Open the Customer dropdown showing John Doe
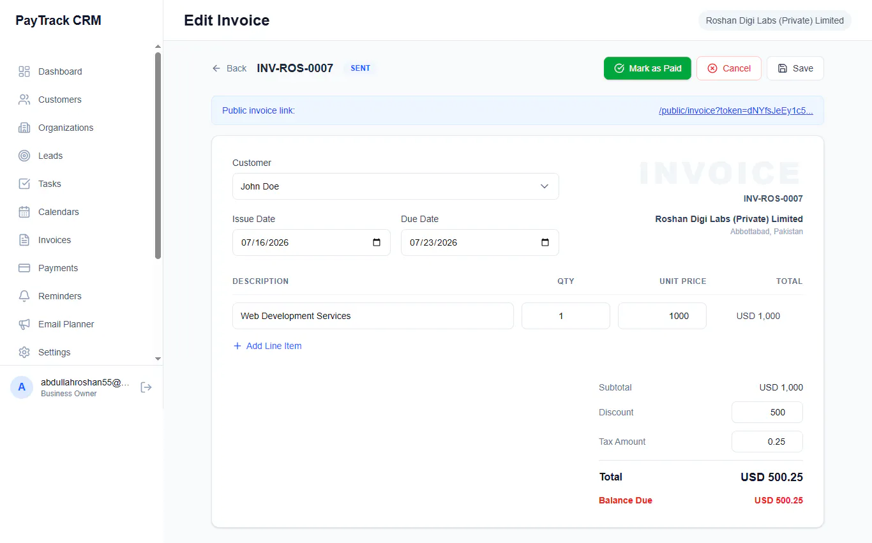 [396, 186]
